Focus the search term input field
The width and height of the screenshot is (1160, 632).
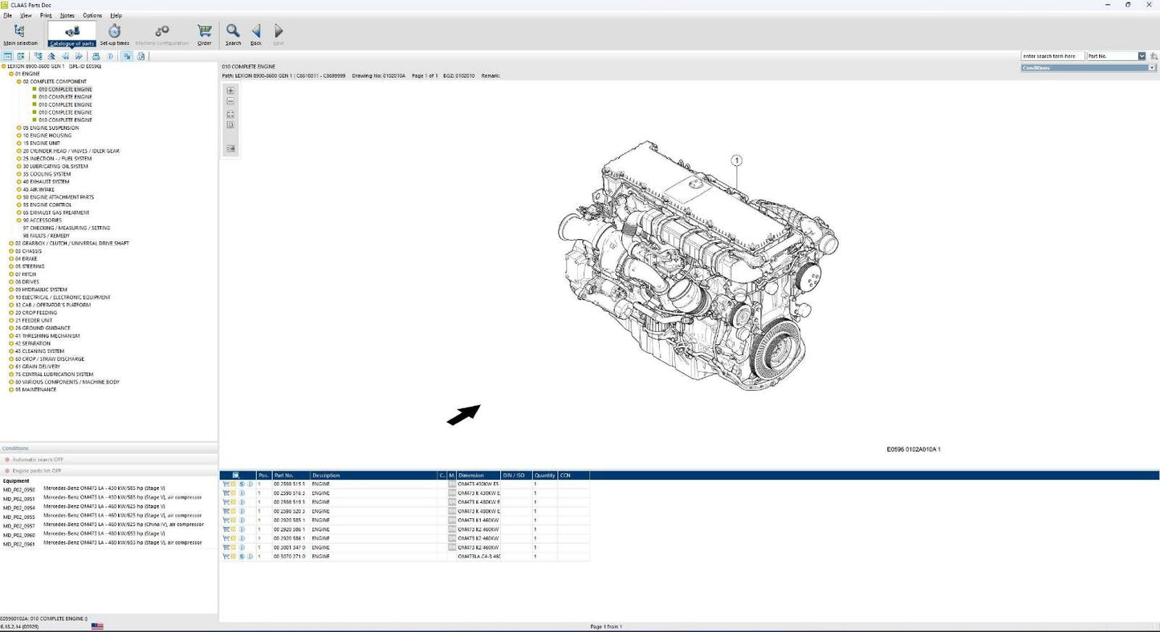point(1052,56)
